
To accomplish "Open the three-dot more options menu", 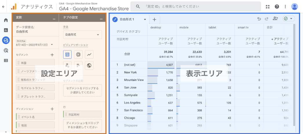I will [285, 7].
